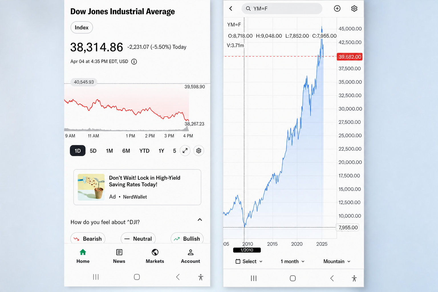Image resolution: width=438 pixels, height=292 pixels.
Task: Tap home button in right phone
Action: [x=293, y=278]
